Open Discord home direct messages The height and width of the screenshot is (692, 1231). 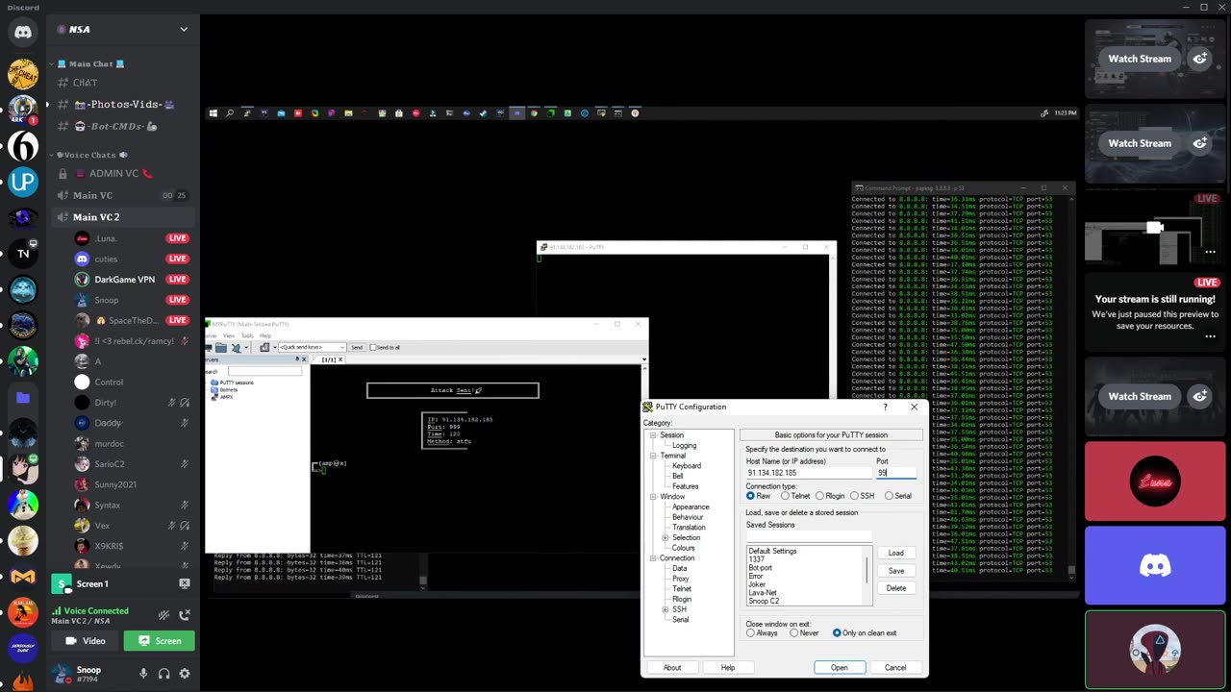tap(23, 32)
